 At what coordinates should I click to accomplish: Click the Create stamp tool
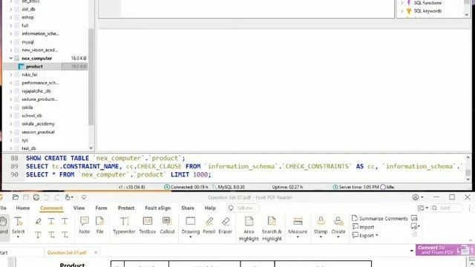pyautogui.click(x=338, y=227)
